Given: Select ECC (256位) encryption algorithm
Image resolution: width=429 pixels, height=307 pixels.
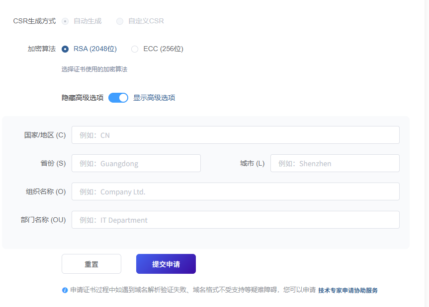Looking at the screenshot, I should tap(135, 49).
